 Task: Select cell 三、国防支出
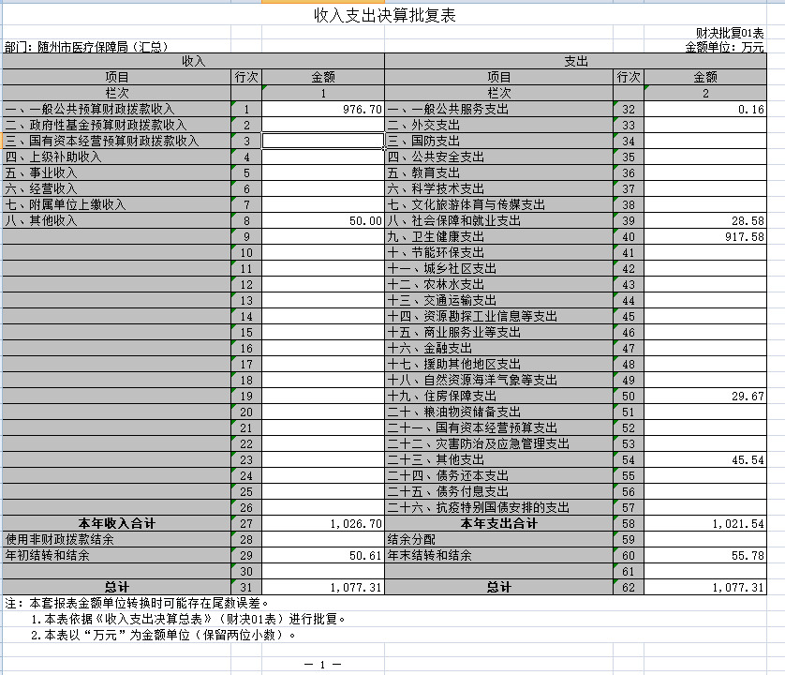[x=498, y=142]
